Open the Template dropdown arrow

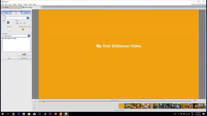[x=29, y=36]
